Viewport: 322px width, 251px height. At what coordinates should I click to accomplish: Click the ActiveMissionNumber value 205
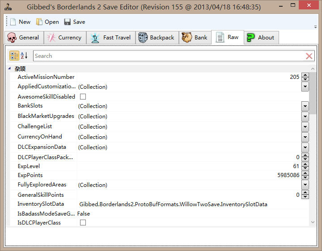click(294, 77)
